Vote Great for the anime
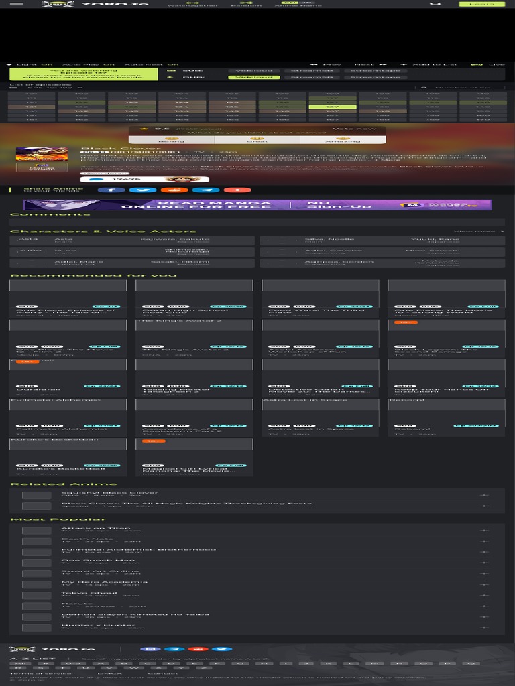The height and width of the screenshot is (686, 515). [257, 139]
